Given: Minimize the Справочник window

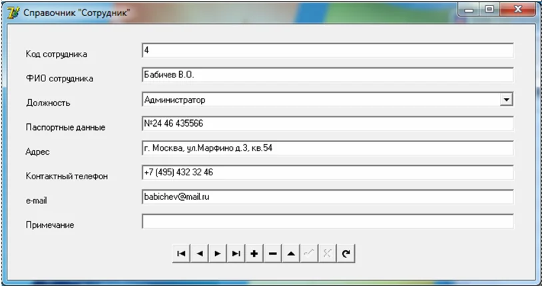Looking at the screenshot, I should coord(469,10).
